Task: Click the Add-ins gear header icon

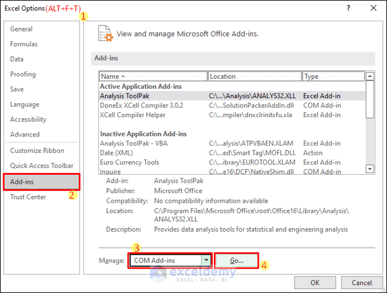Action: click(x=106, y=34)
